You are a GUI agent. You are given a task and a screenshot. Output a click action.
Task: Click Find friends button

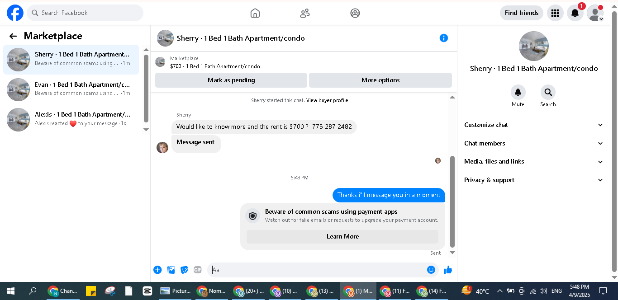point(522,13)
